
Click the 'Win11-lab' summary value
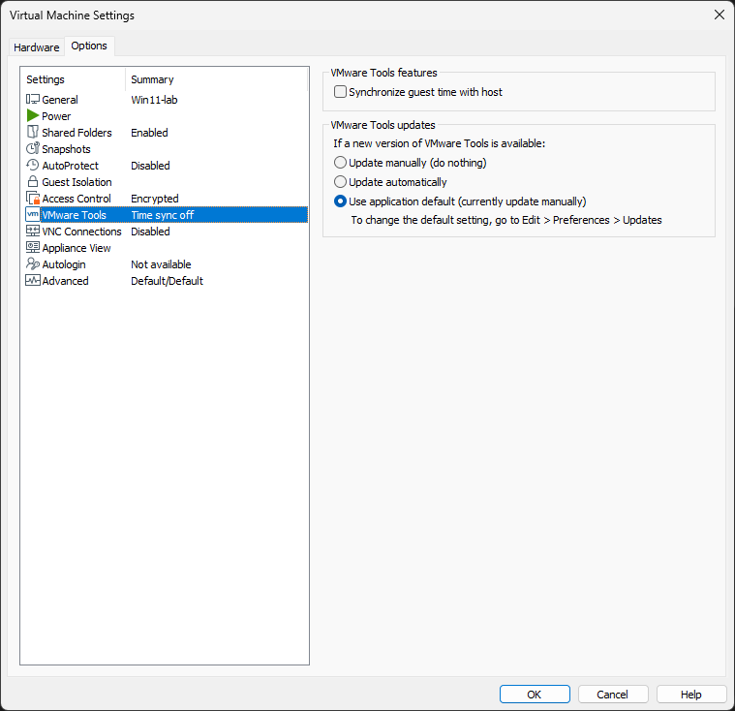[154, 100]
